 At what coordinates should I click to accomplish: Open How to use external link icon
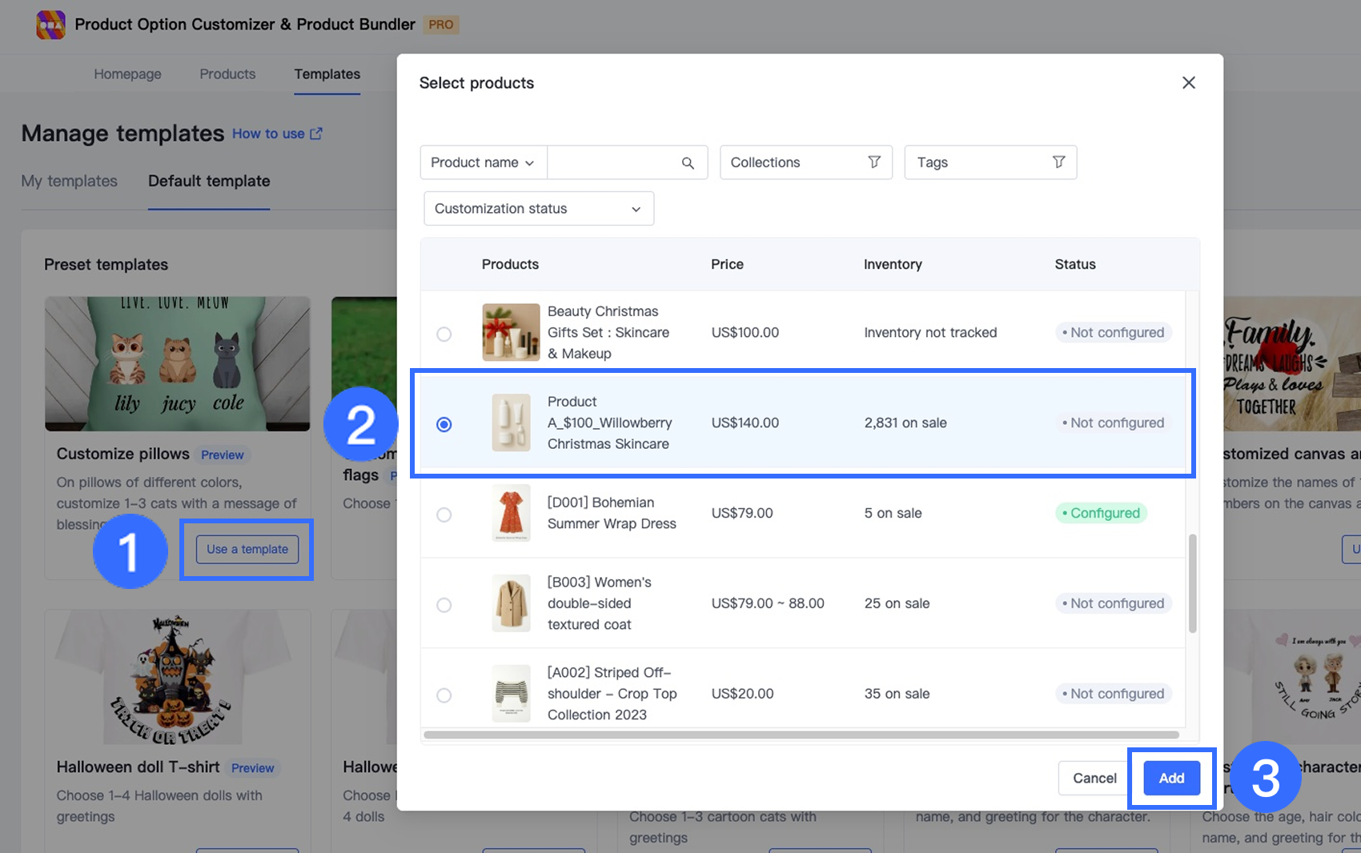click(316, 134)
